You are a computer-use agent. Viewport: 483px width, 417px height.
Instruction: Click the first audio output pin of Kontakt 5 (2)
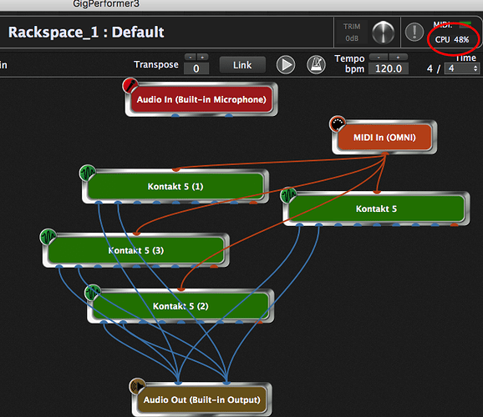[x=104, y=322]
